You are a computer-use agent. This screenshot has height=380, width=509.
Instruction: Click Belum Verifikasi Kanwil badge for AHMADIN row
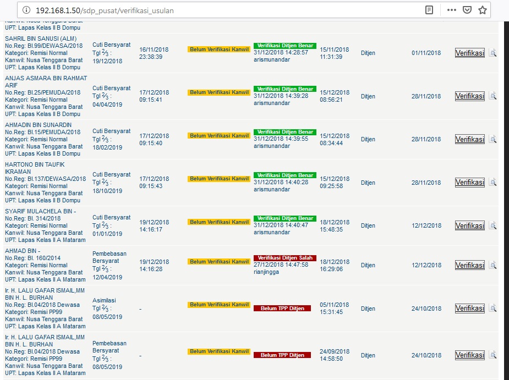coord(219,136)
